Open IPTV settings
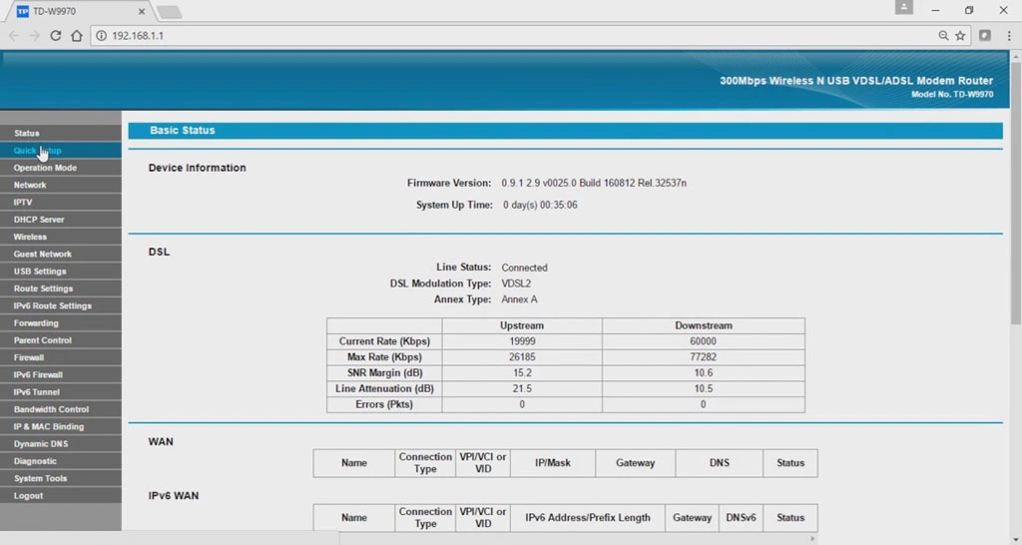Viewport: 1022px width, 545px height. click(61, 202)
